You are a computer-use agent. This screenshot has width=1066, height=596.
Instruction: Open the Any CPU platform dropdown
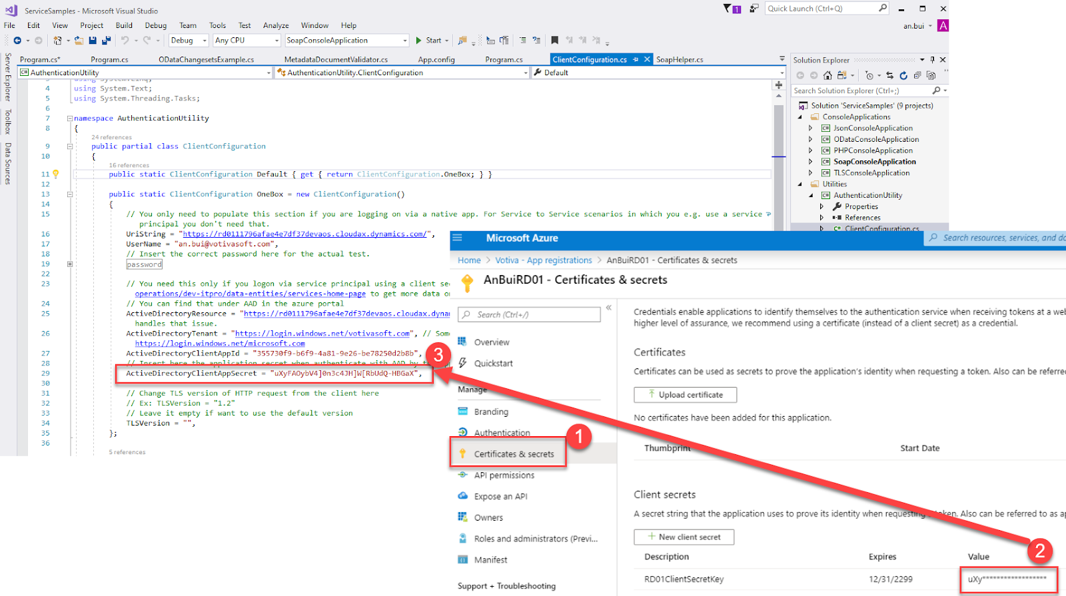(247, 41)
